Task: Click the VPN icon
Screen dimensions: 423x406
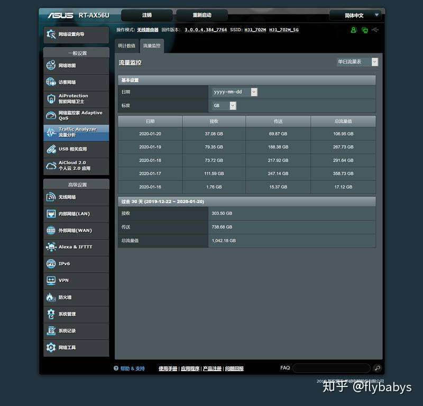Action: (51, 280)
